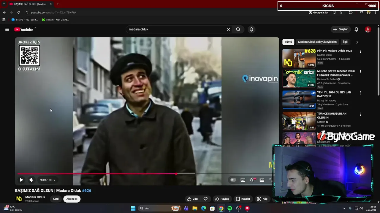The image size is (380, 213).
Task: Open File Explorer from taskbar
Action: [x=195, y=208]
